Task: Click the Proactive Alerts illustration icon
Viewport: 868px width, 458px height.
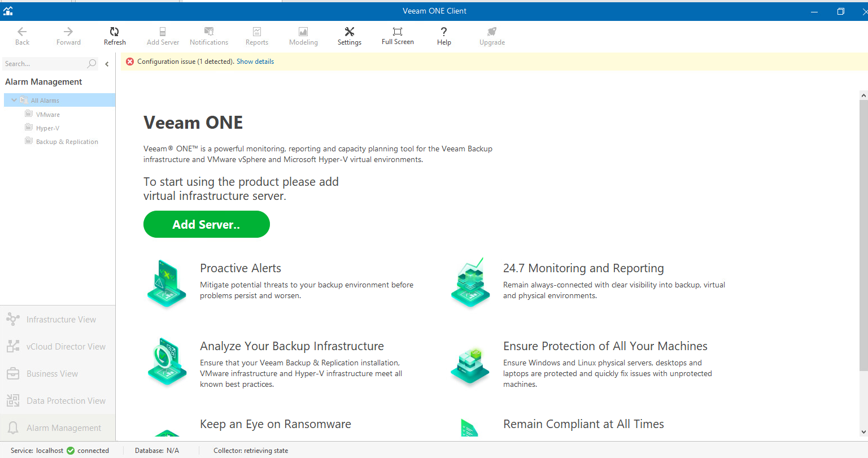Action: (167, 283)
